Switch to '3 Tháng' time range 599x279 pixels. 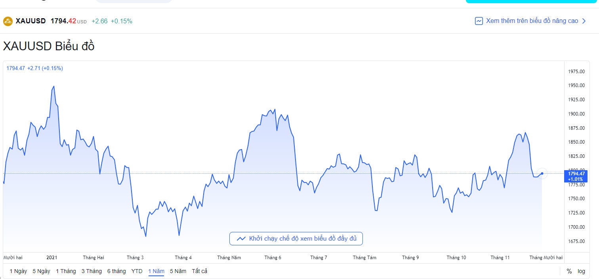pos(92,271)
